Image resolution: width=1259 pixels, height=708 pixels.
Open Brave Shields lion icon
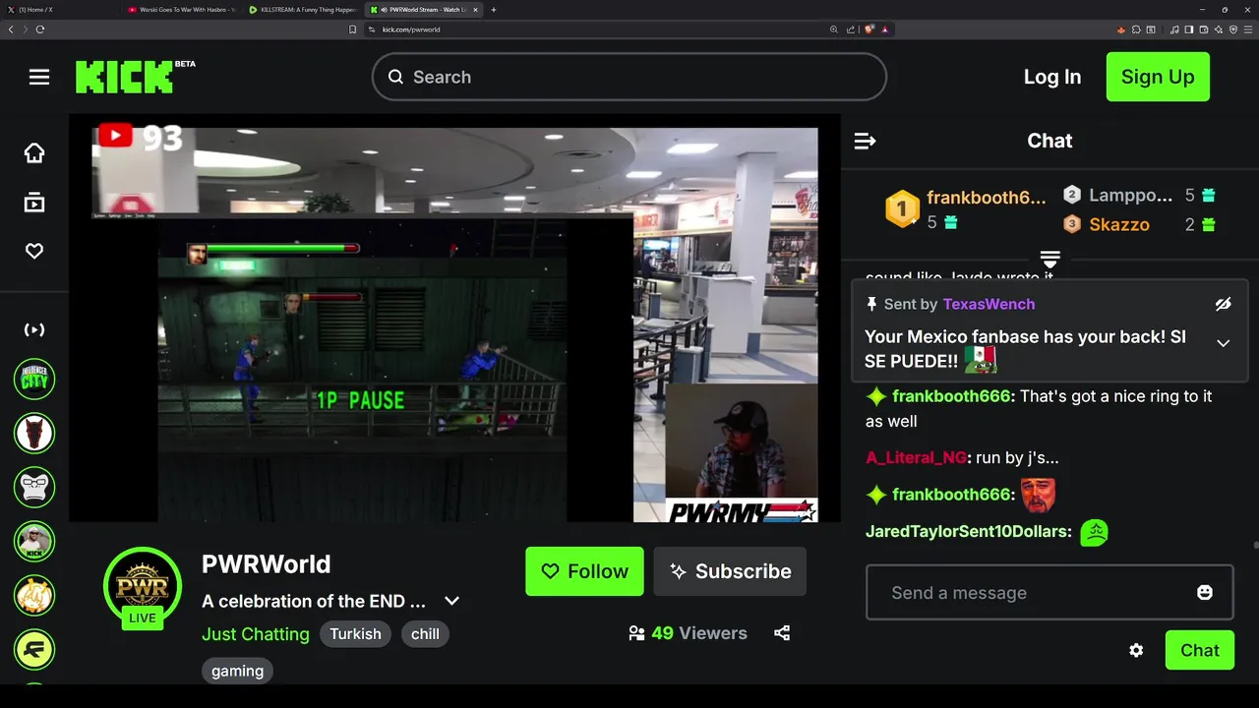(869, 29)
